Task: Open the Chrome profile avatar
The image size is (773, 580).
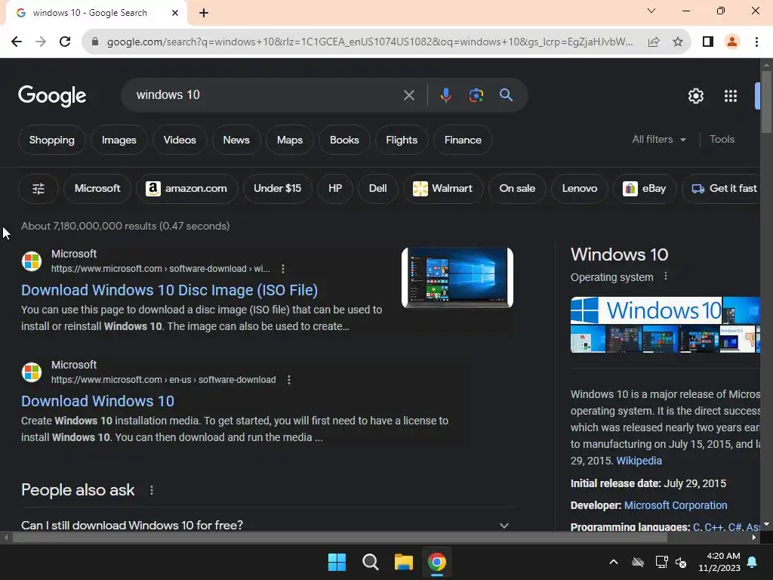Action: coord(732,42)
